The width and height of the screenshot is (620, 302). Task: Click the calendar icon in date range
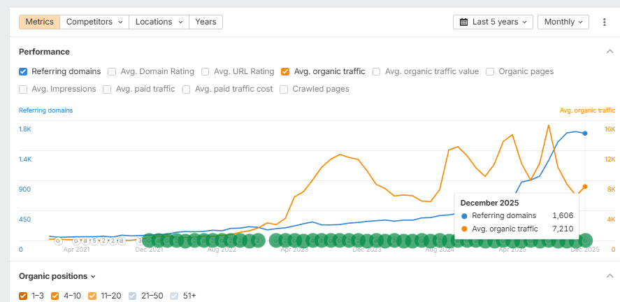[x=464, y=22]
